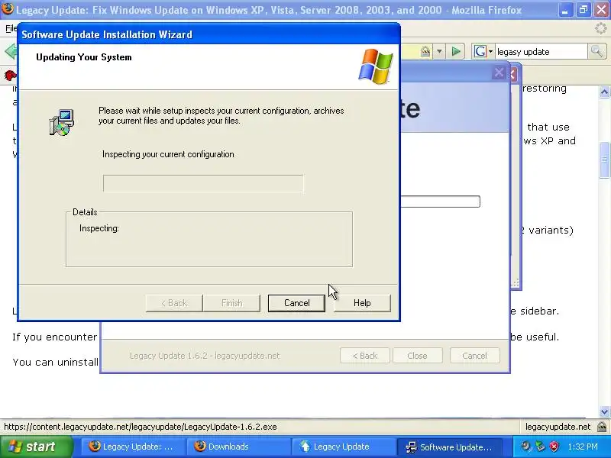The image size is (611, 458).
Task: Open Help in the update wizard
Action: coord(362,303)
